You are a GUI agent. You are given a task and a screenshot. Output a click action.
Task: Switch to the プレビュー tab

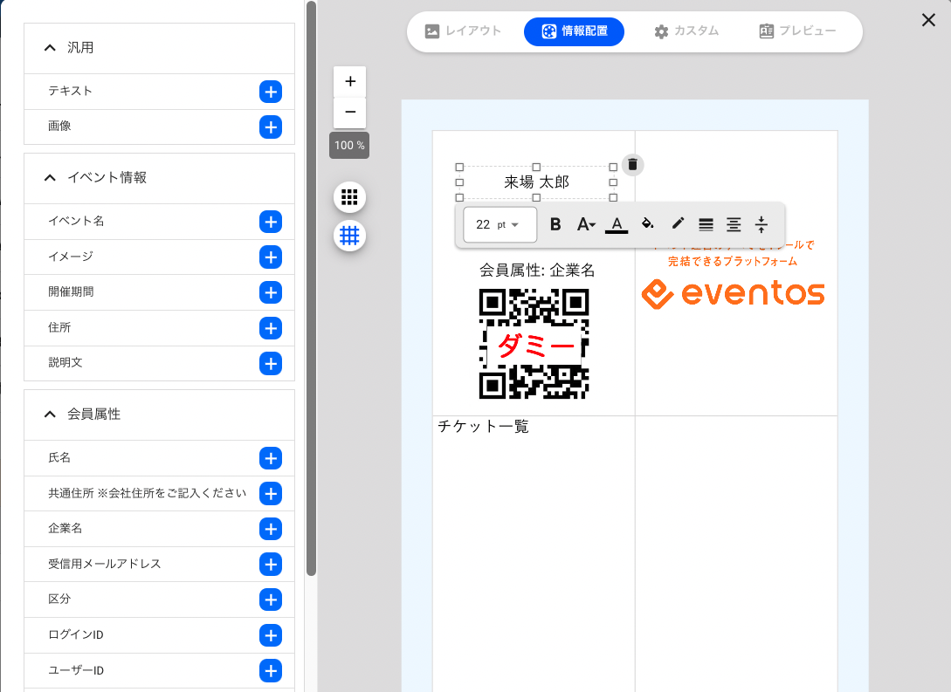(x=797, y=31)
